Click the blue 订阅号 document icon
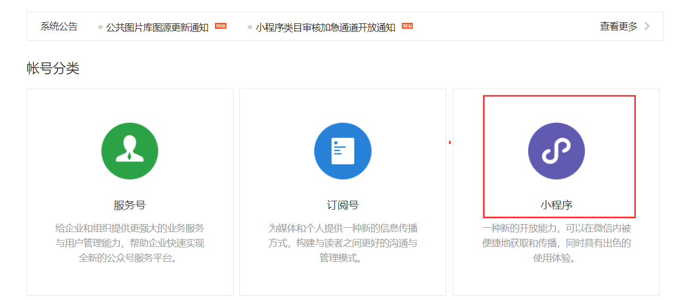The image size is (681, 300). click(343, 151)
